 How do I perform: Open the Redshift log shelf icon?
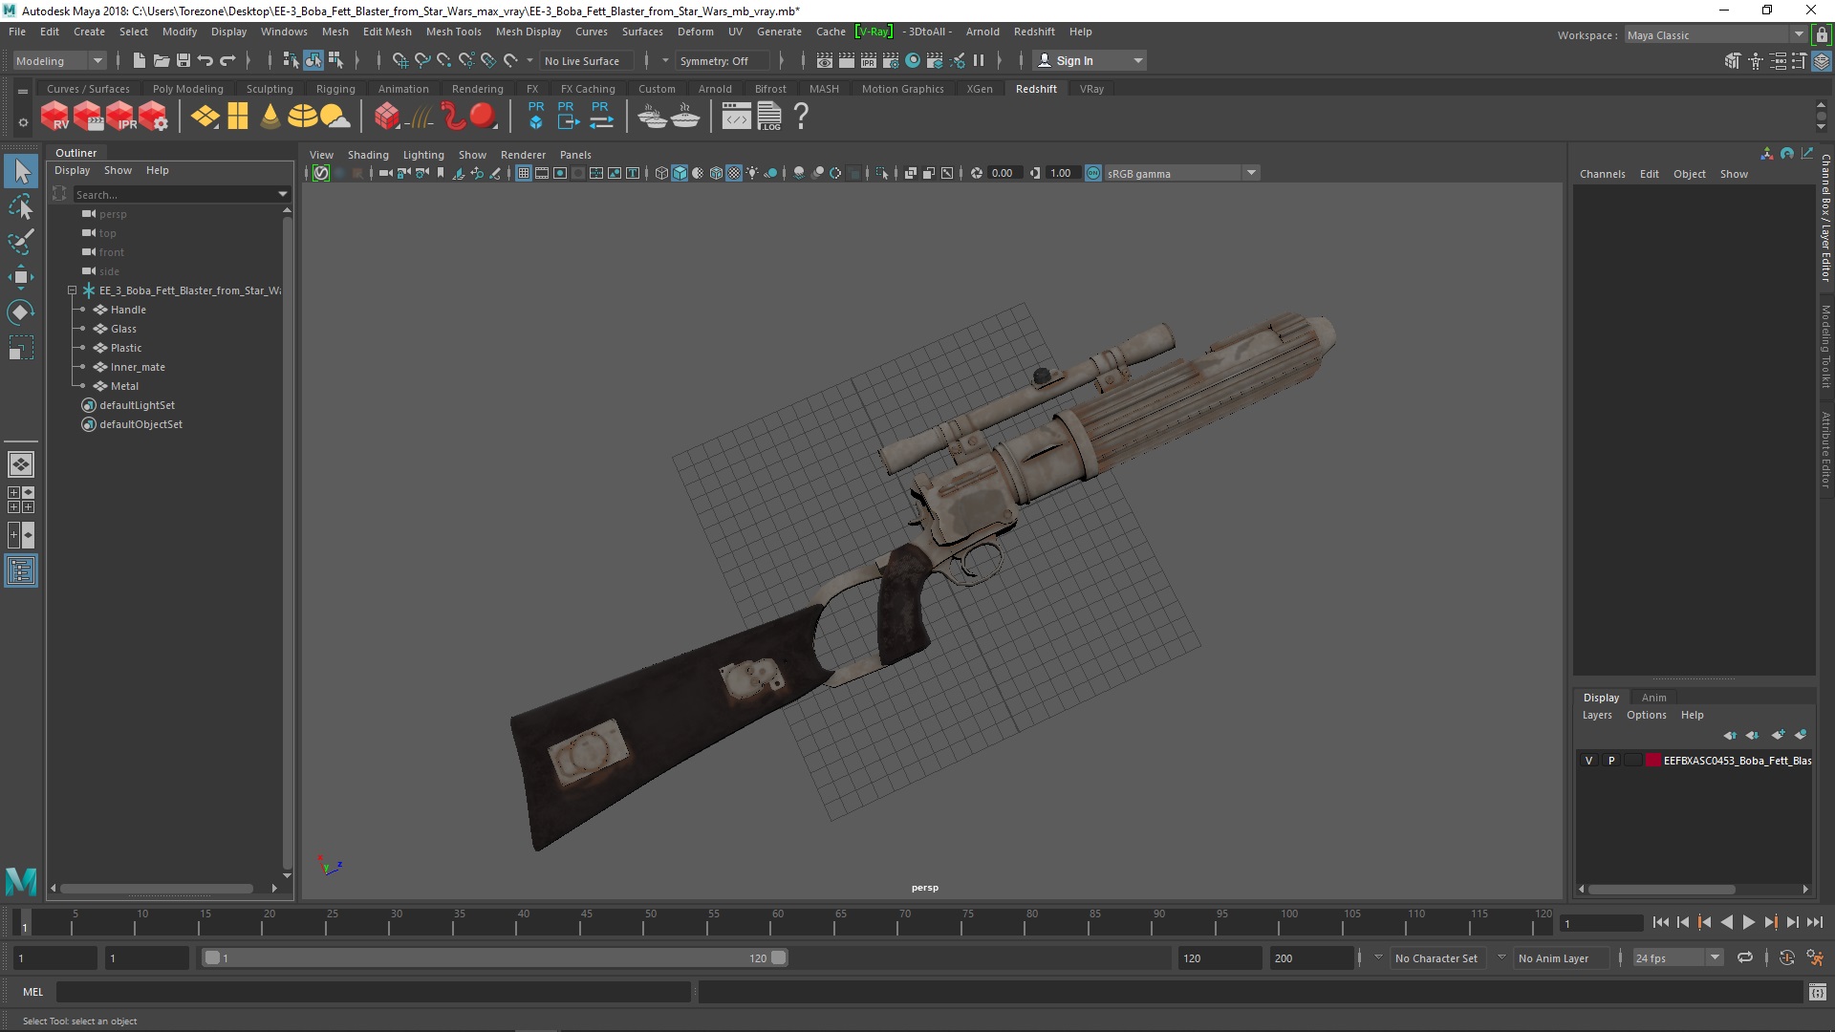click(769, 117)
